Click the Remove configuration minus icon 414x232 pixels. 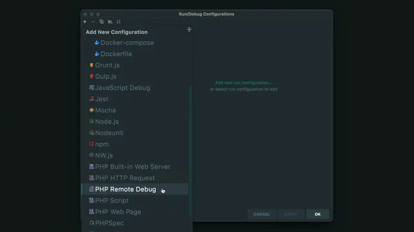pos(93,21)
